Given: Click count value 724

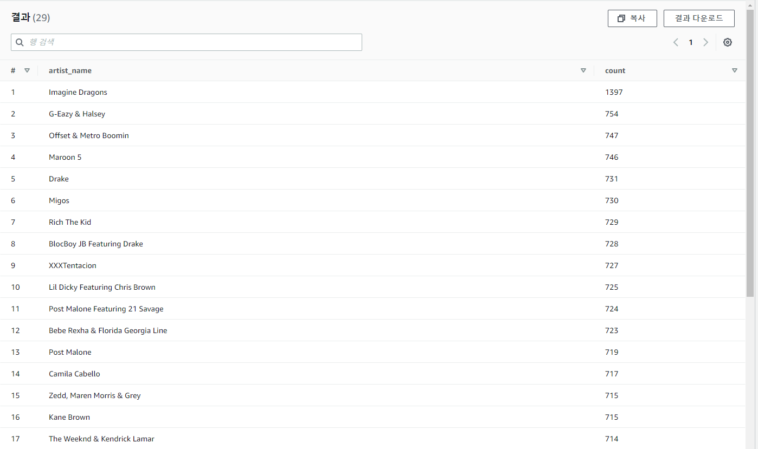Looking at the screenshot, I should [612, 309].
